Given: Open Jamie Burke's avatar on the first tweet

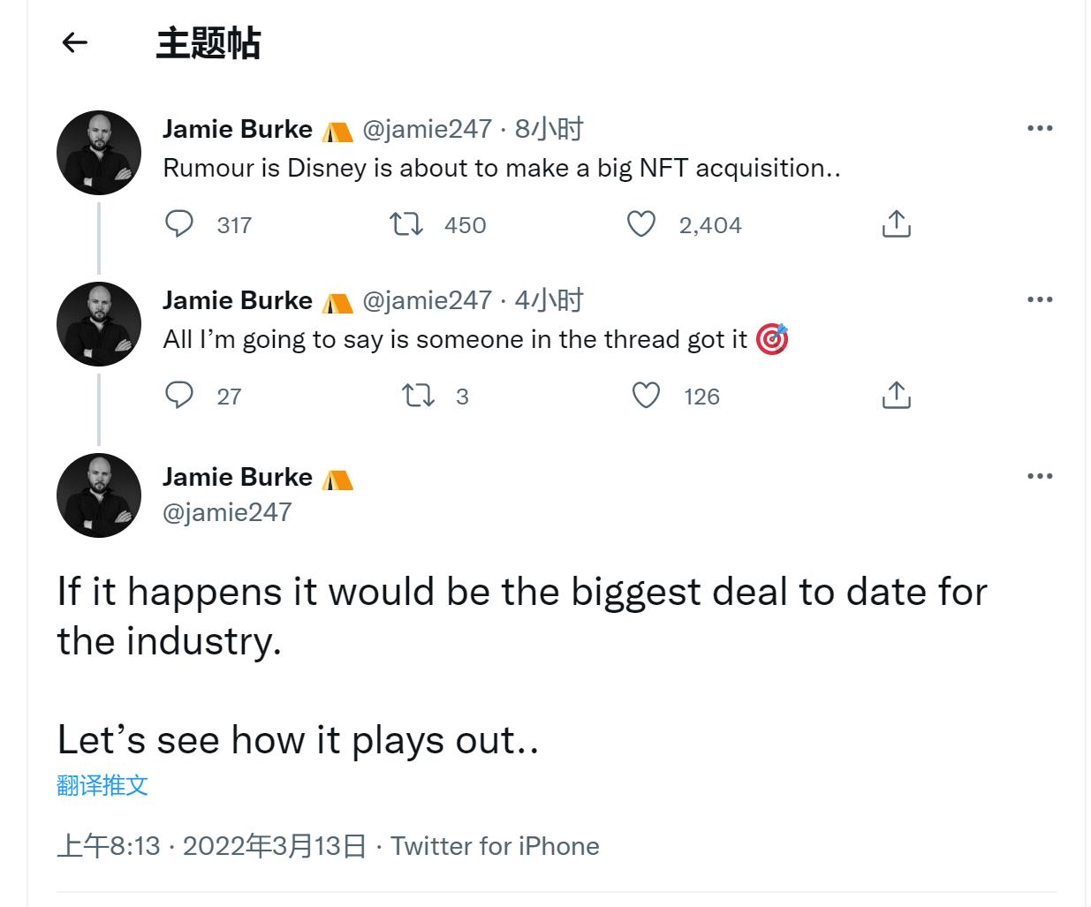Looking at the screenshot, I should [x=99, y=153].
